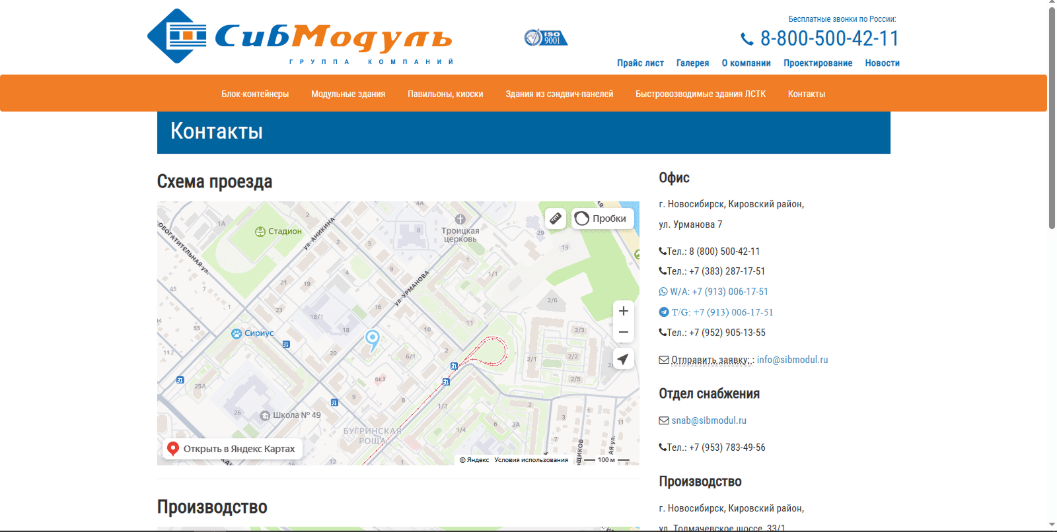Click the СибМодуль company logo
1057x532 pixels.
point(300,37)
